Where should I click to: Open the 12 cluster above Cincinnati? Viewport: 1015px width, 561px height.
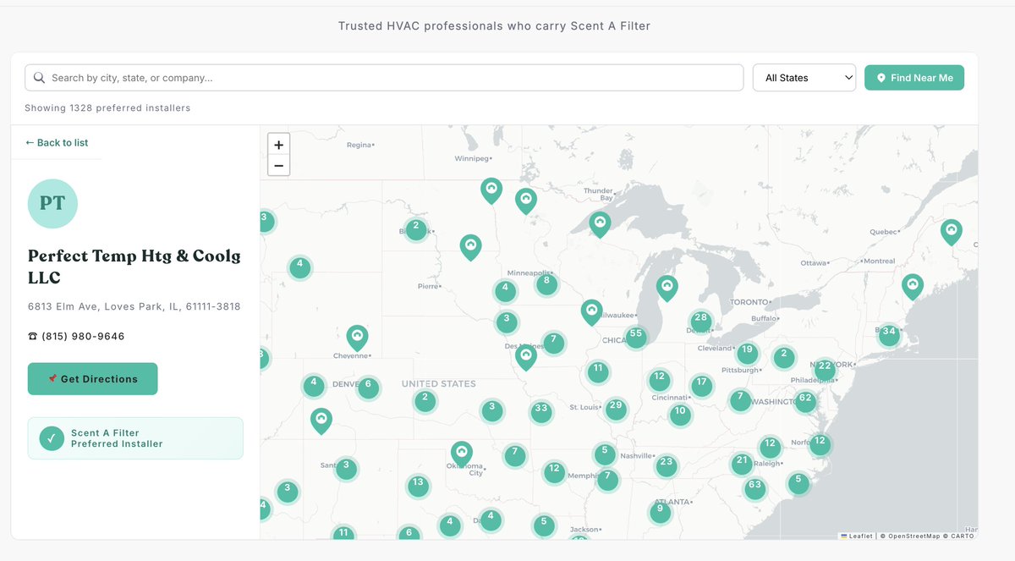click(x=659, y=380)
